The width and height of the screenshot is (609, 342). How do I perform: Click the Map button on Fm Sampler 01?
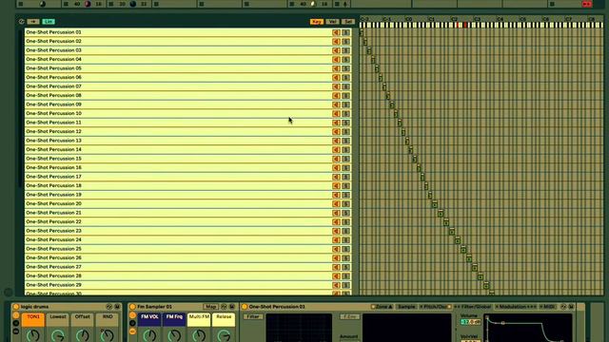pos(211,307)
